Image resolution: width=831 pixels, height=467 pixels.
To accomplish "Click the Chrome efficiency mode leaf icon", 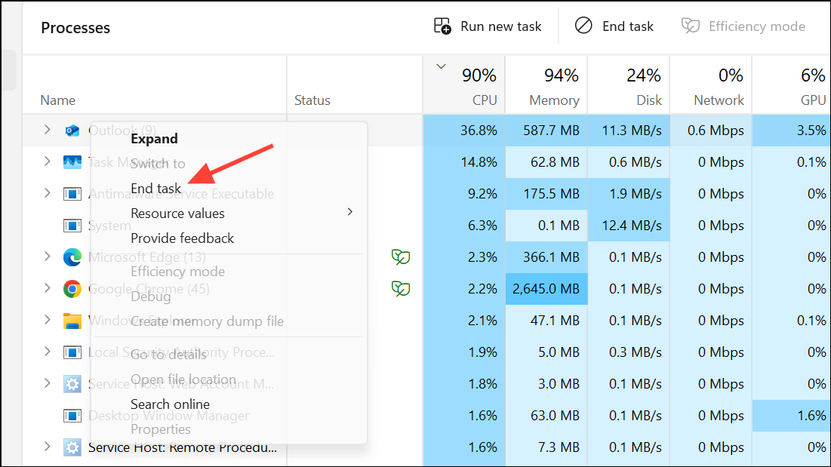I will pyautogui.click(x=400, y=289).
